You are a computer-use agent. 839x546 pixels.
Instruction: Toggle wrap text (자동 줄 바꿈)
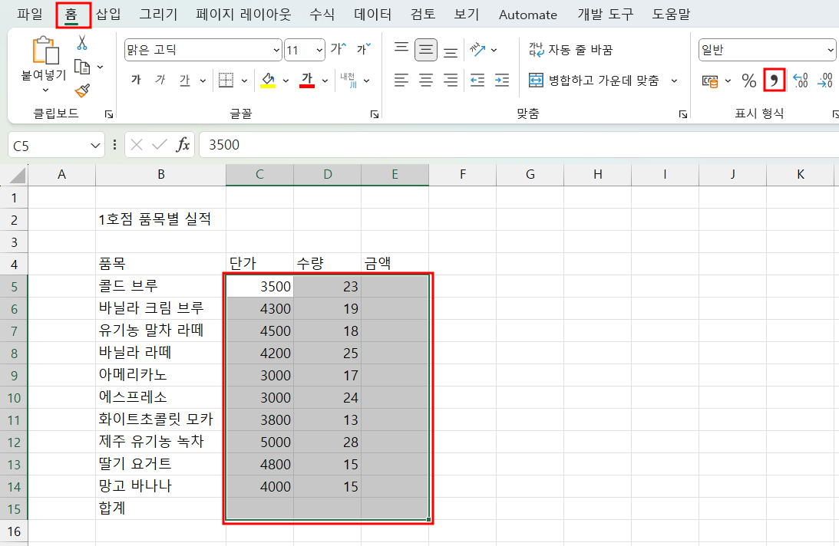pos(570,50)
